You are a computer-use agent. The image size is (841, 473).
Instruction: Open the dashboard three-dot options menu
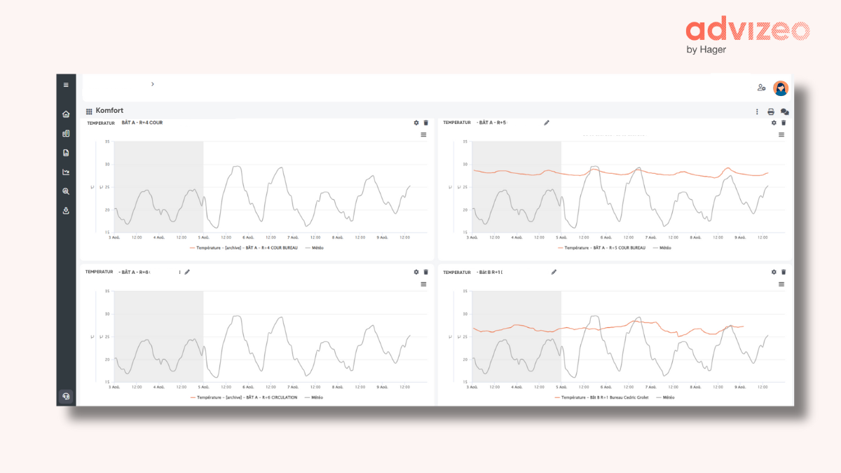click(x=757, y=111)
